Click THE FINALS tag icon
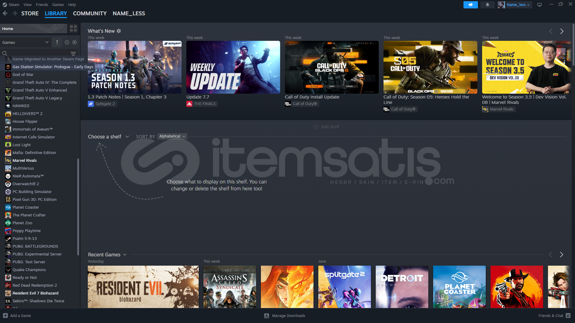This screenshot has height=323, width=575. point(189,104)
